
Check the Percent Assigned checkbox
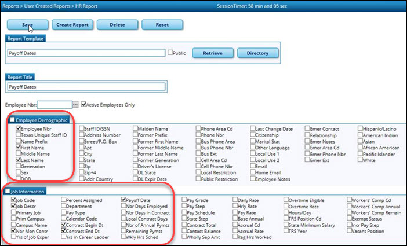click(x=64, y=199)
